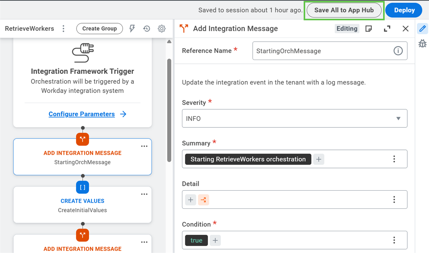Open Detail field kebab menu

click(x=394, y=200)
